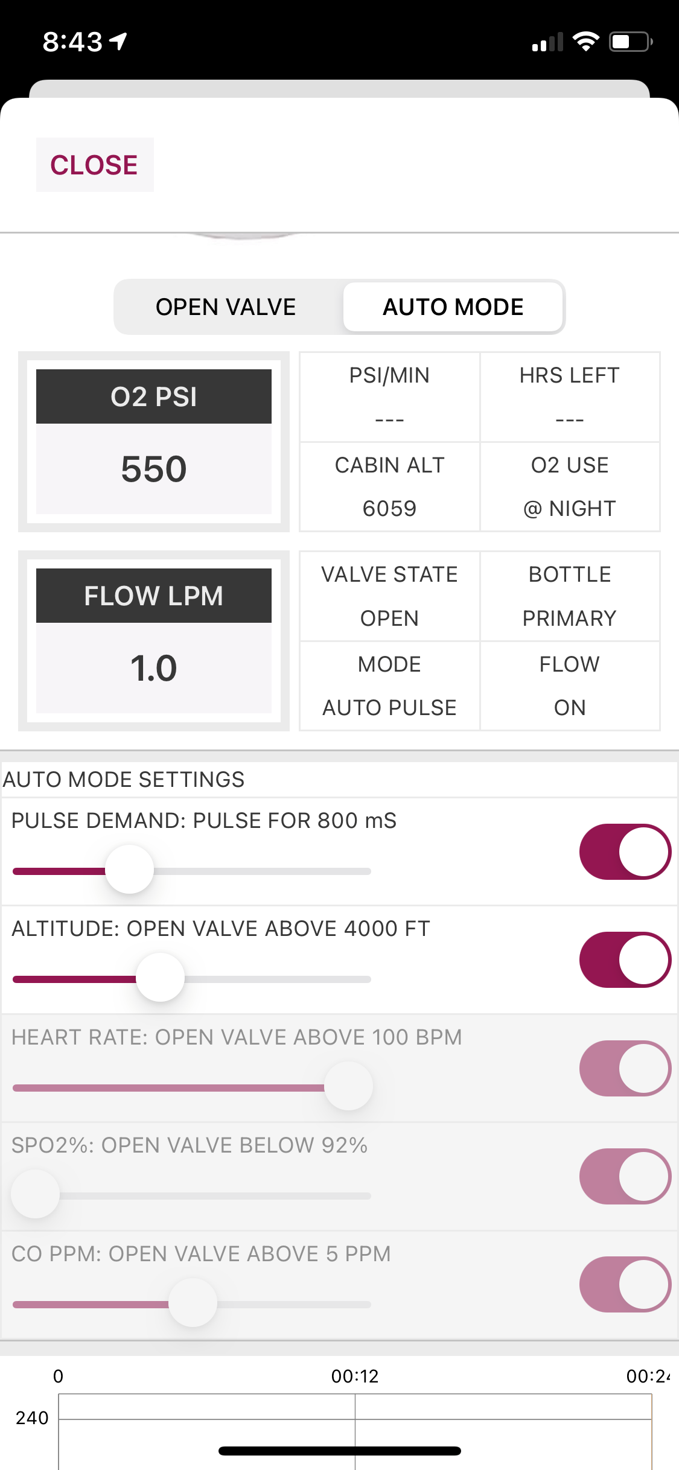Click the Altitude threshold slider handle

click(160, 978)
